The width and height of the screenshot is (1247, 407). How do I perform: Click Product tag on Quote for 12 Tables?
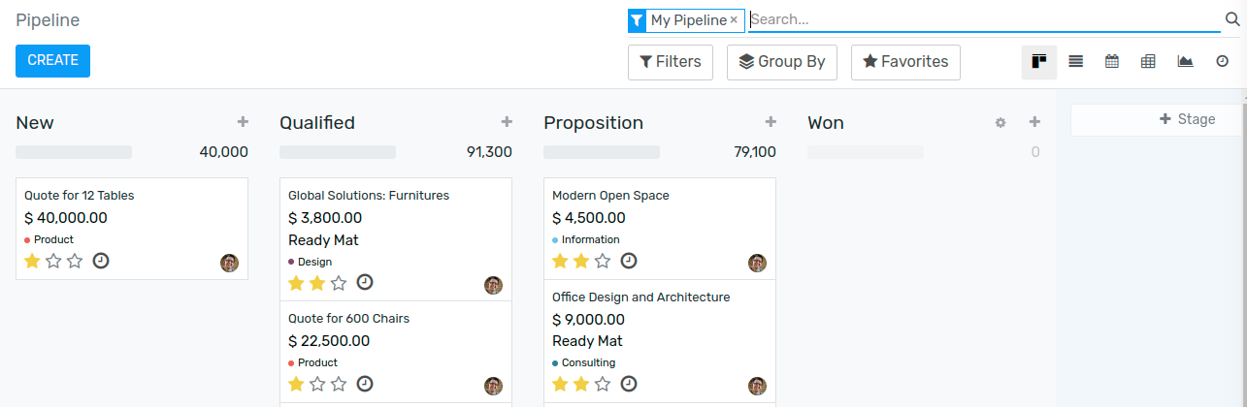point(49,239)
